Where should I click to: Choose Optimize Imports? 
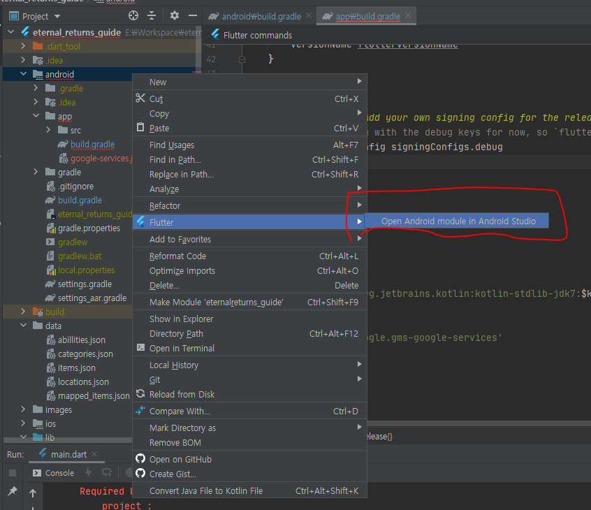(x=249, y=270)
